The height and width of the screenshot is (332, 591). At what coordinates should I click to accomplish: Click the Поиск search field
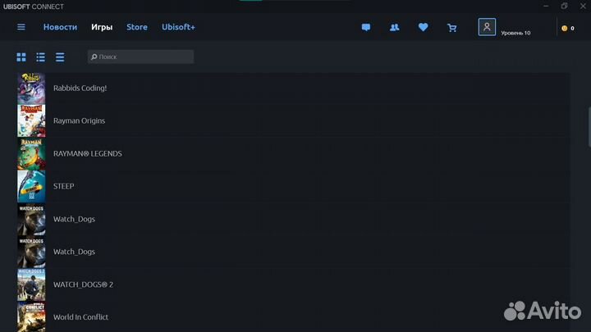coord(141,57)
